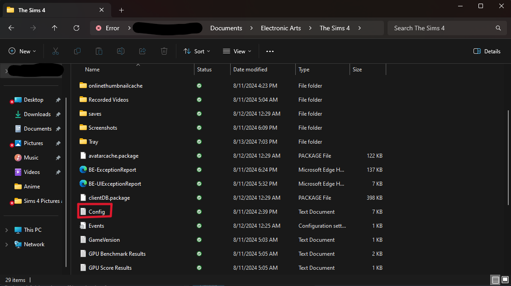Open Pictures in the sidebar

click(x=33, y=143)
